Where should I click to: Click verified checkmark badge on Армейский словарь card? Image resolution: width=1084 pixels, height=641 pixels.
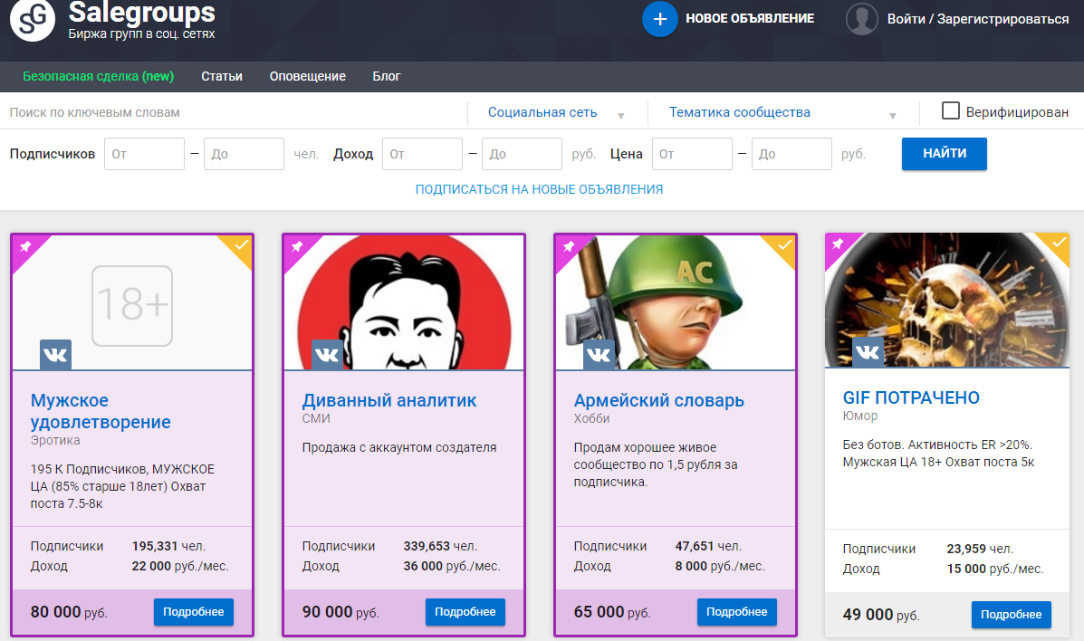tap(783, 245)
